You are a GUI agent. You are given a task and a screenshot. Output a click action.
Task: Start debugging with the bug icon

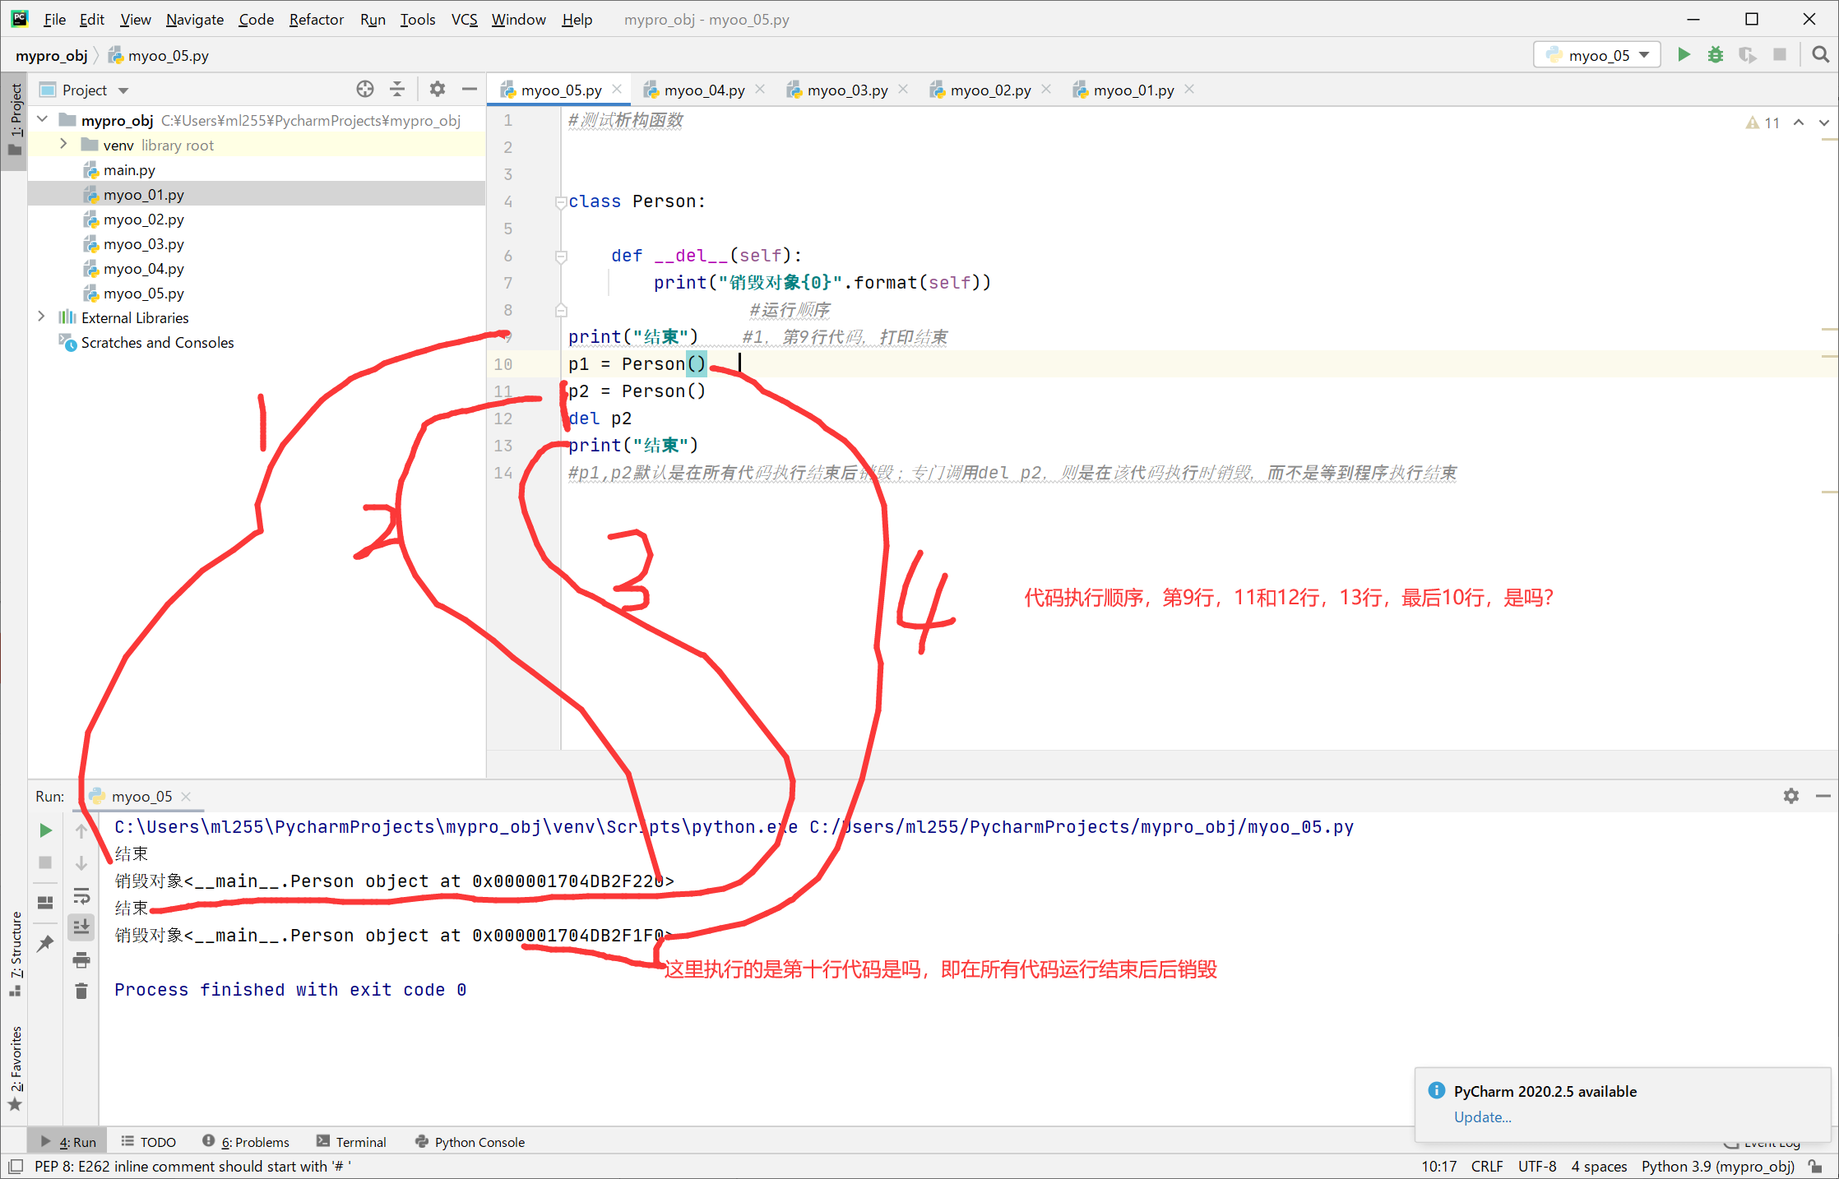coord(1716,55)
